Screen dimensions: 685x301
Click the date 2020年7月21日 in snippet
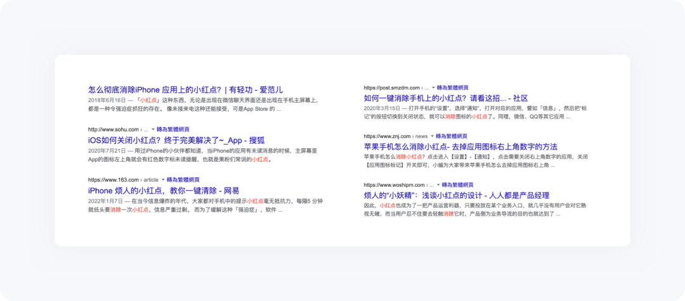click(x=106, y=151)
